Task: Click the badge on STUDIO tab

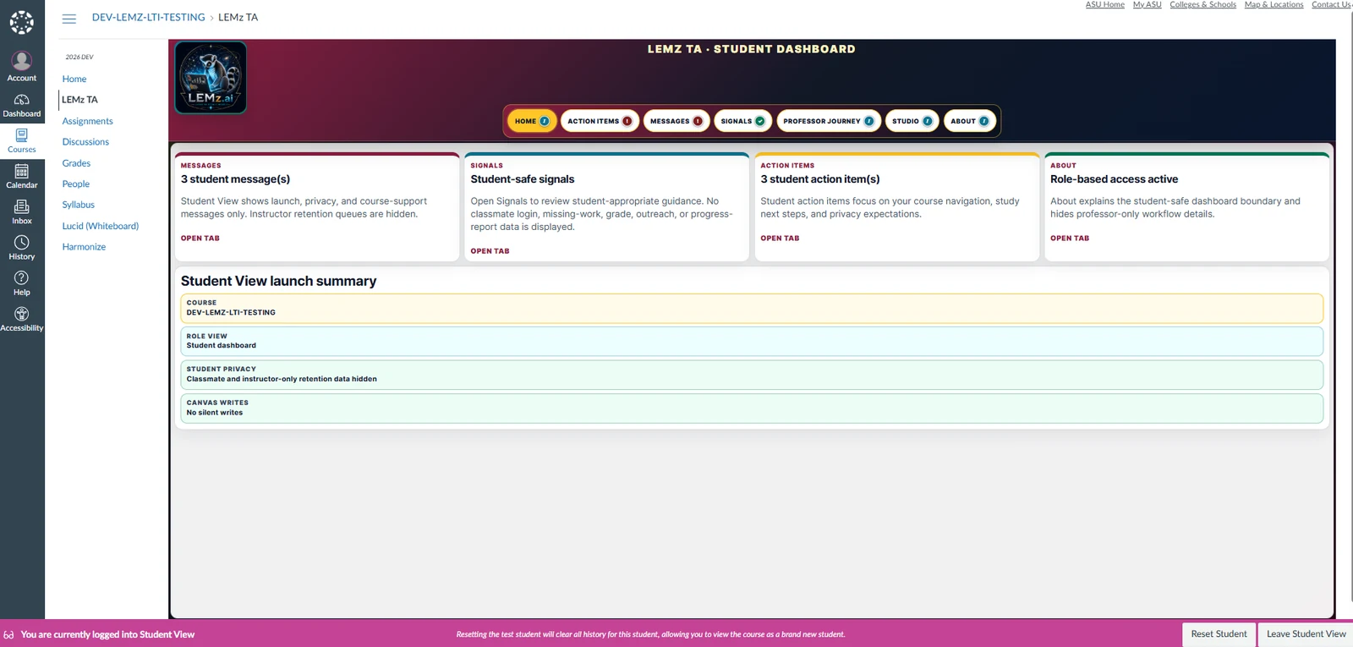Action: tap(928, 121)
